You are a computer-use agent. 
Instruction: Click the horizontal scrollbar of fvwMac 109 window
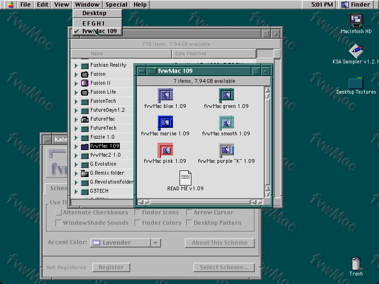point(200,202)
